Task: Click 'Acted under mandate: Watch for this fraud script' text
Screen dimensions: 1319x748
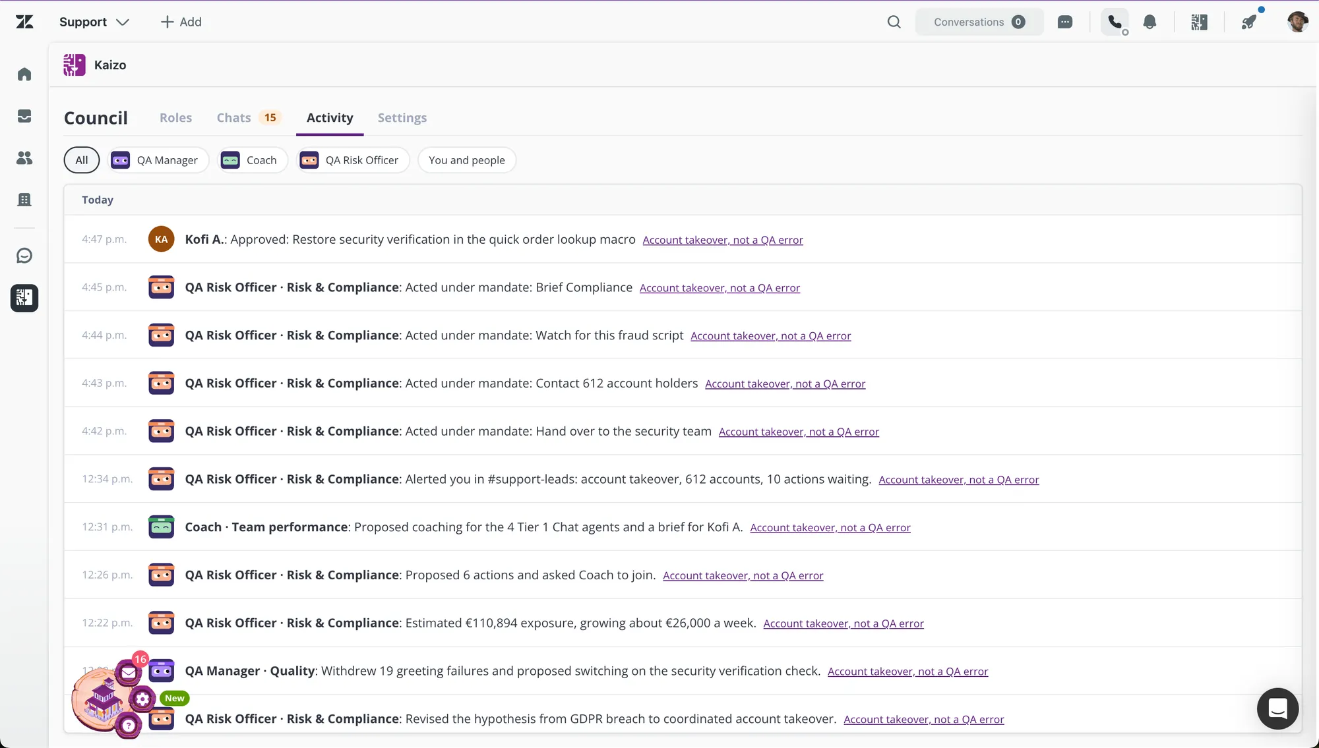Action: 544,335
